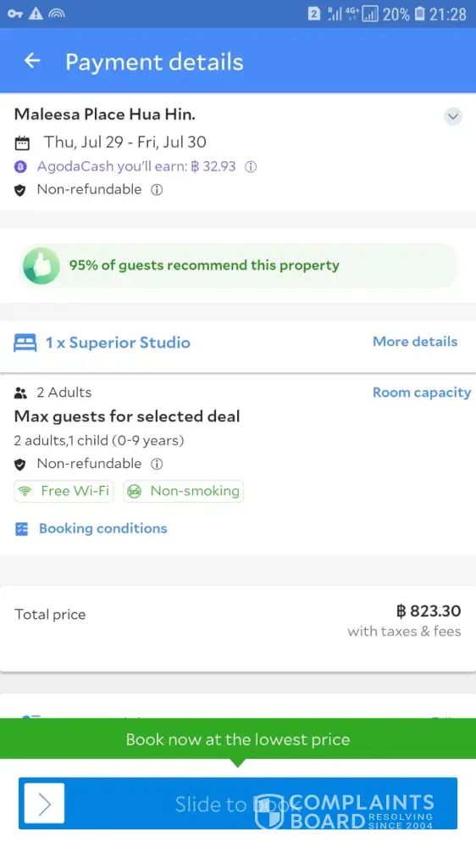Open More details for the room
Viewport: 476px width, 848px height.
click(415, 342)
